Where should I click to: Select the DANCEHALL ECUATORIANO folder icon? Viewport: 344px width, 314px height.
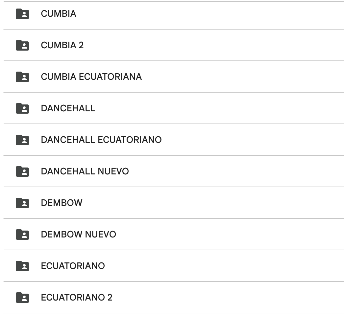22,140
